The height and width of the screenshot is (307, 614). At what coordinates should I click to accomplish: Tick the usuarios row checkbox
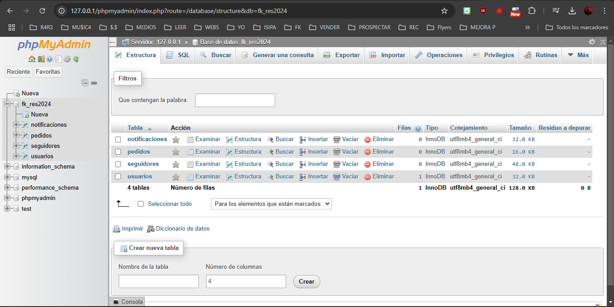click(x=118, y=177)
